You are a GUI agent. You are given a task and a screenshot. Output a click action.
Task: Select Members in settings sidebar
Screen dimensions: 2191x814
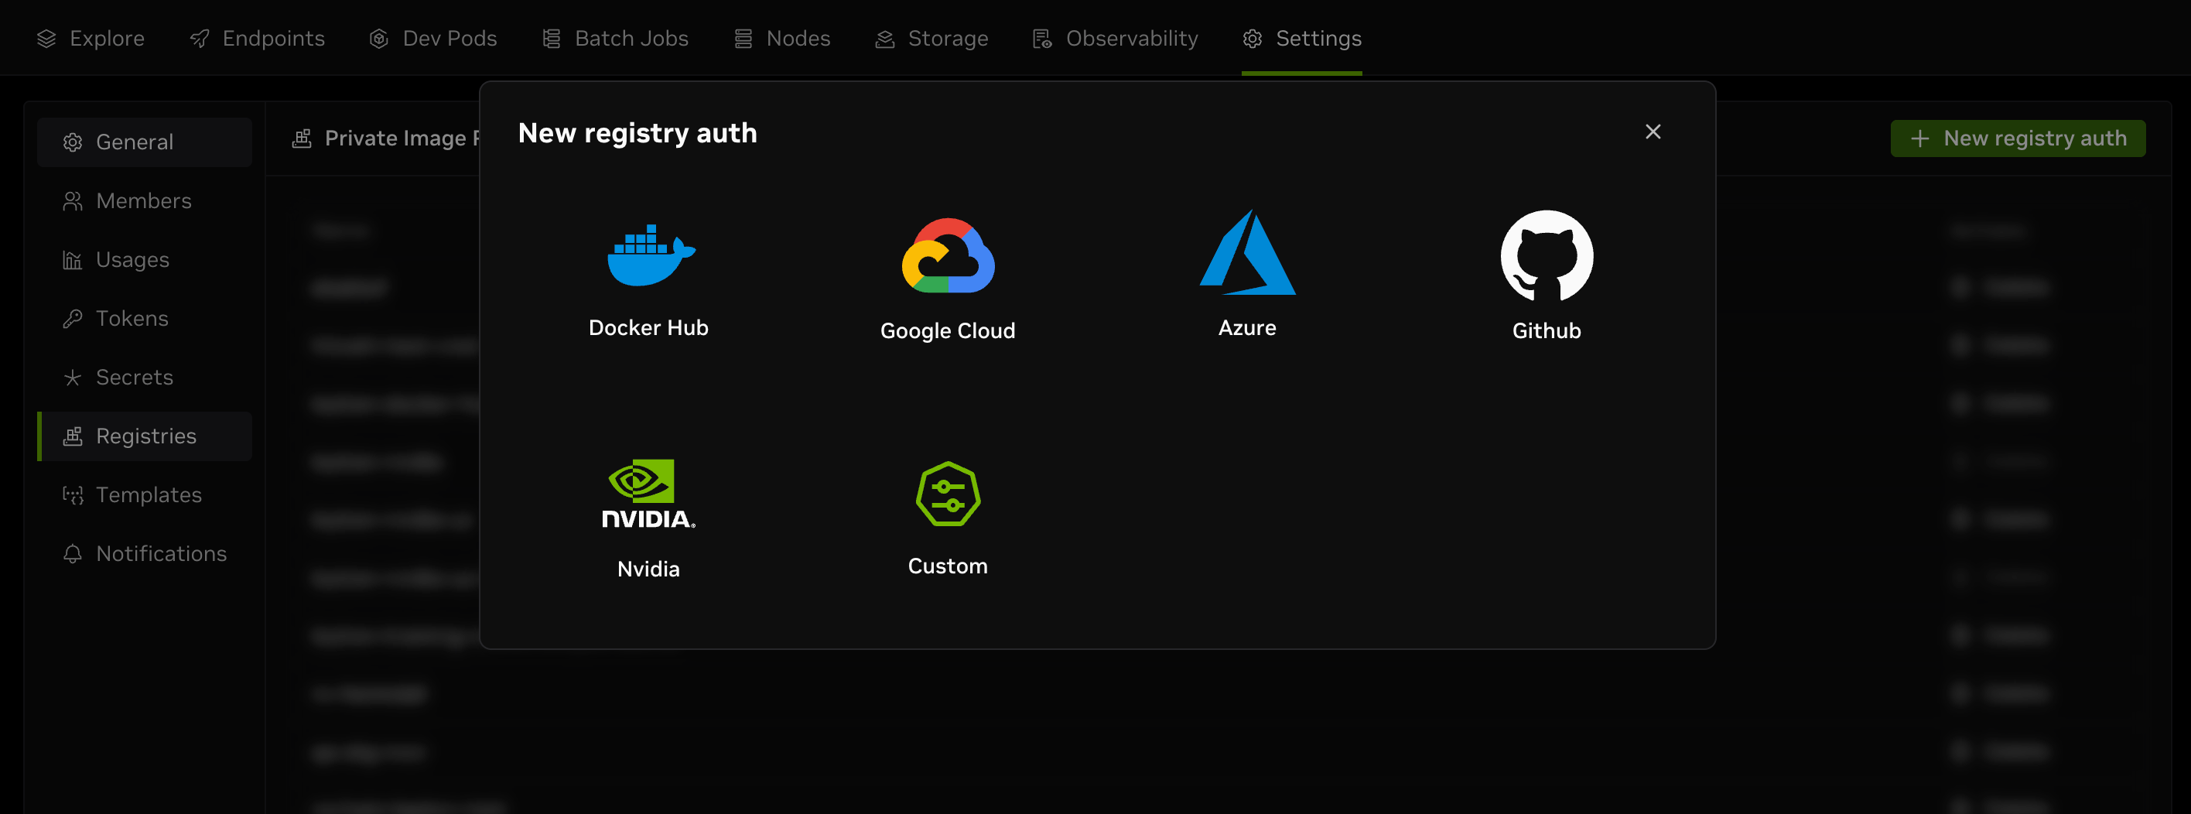coord(145,200)
